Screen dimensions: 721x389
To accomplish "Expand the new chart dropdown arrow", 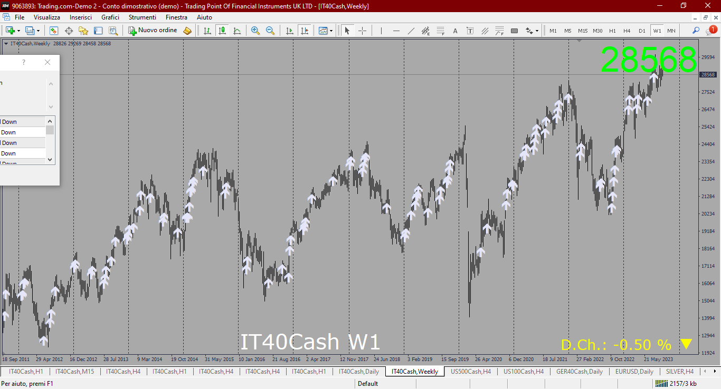I will coord(18,31).
